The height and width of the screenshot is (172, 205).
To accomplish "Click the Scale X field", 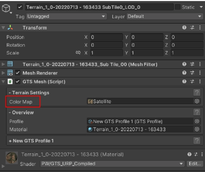I will pyautogui.click(x=106, y=53).
